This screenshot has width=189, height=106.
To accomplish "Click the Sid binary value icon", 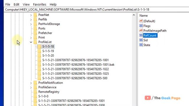I will click(141, 40).
